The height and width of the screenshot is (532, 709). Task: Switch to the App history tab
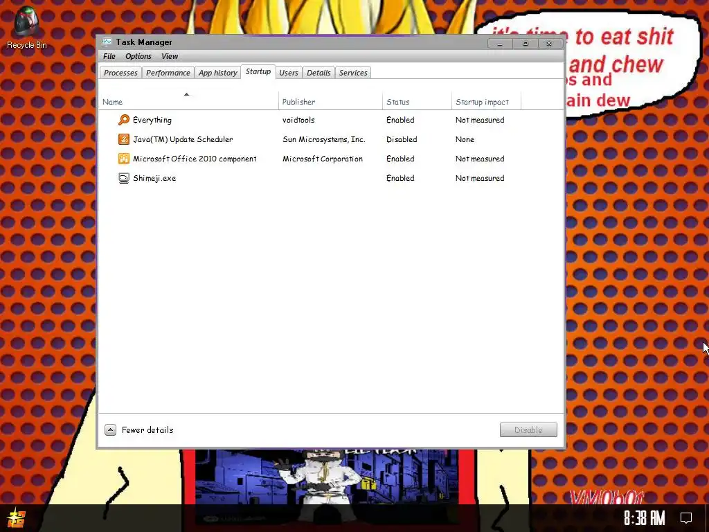(x=217, y=73)
